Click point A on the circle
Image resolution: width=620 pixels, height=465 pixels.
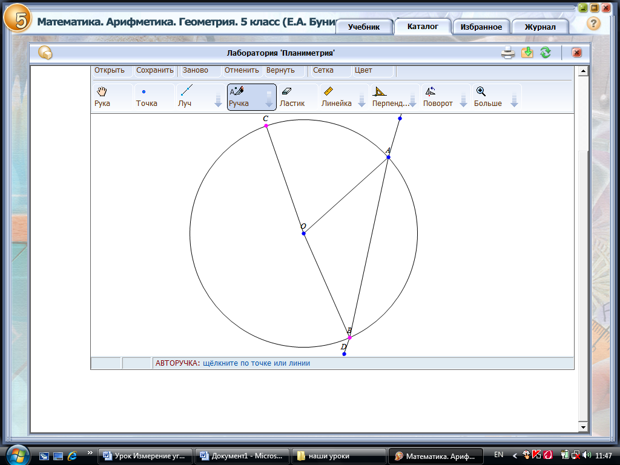coord(388,157)
